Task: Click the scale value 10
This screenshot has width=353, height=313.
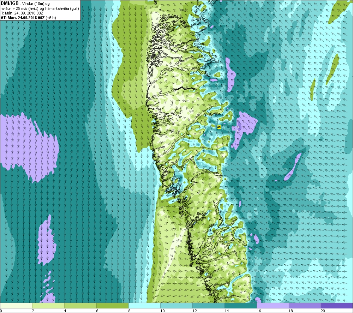Action: pyautogui.click(x=162, y=311)
